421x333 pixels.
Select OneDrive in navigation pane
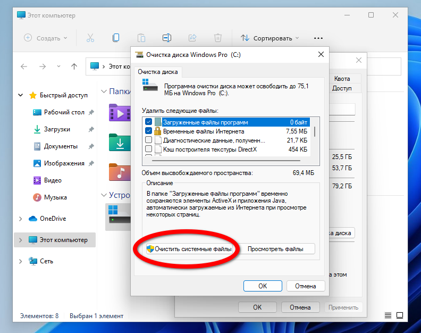53,219
